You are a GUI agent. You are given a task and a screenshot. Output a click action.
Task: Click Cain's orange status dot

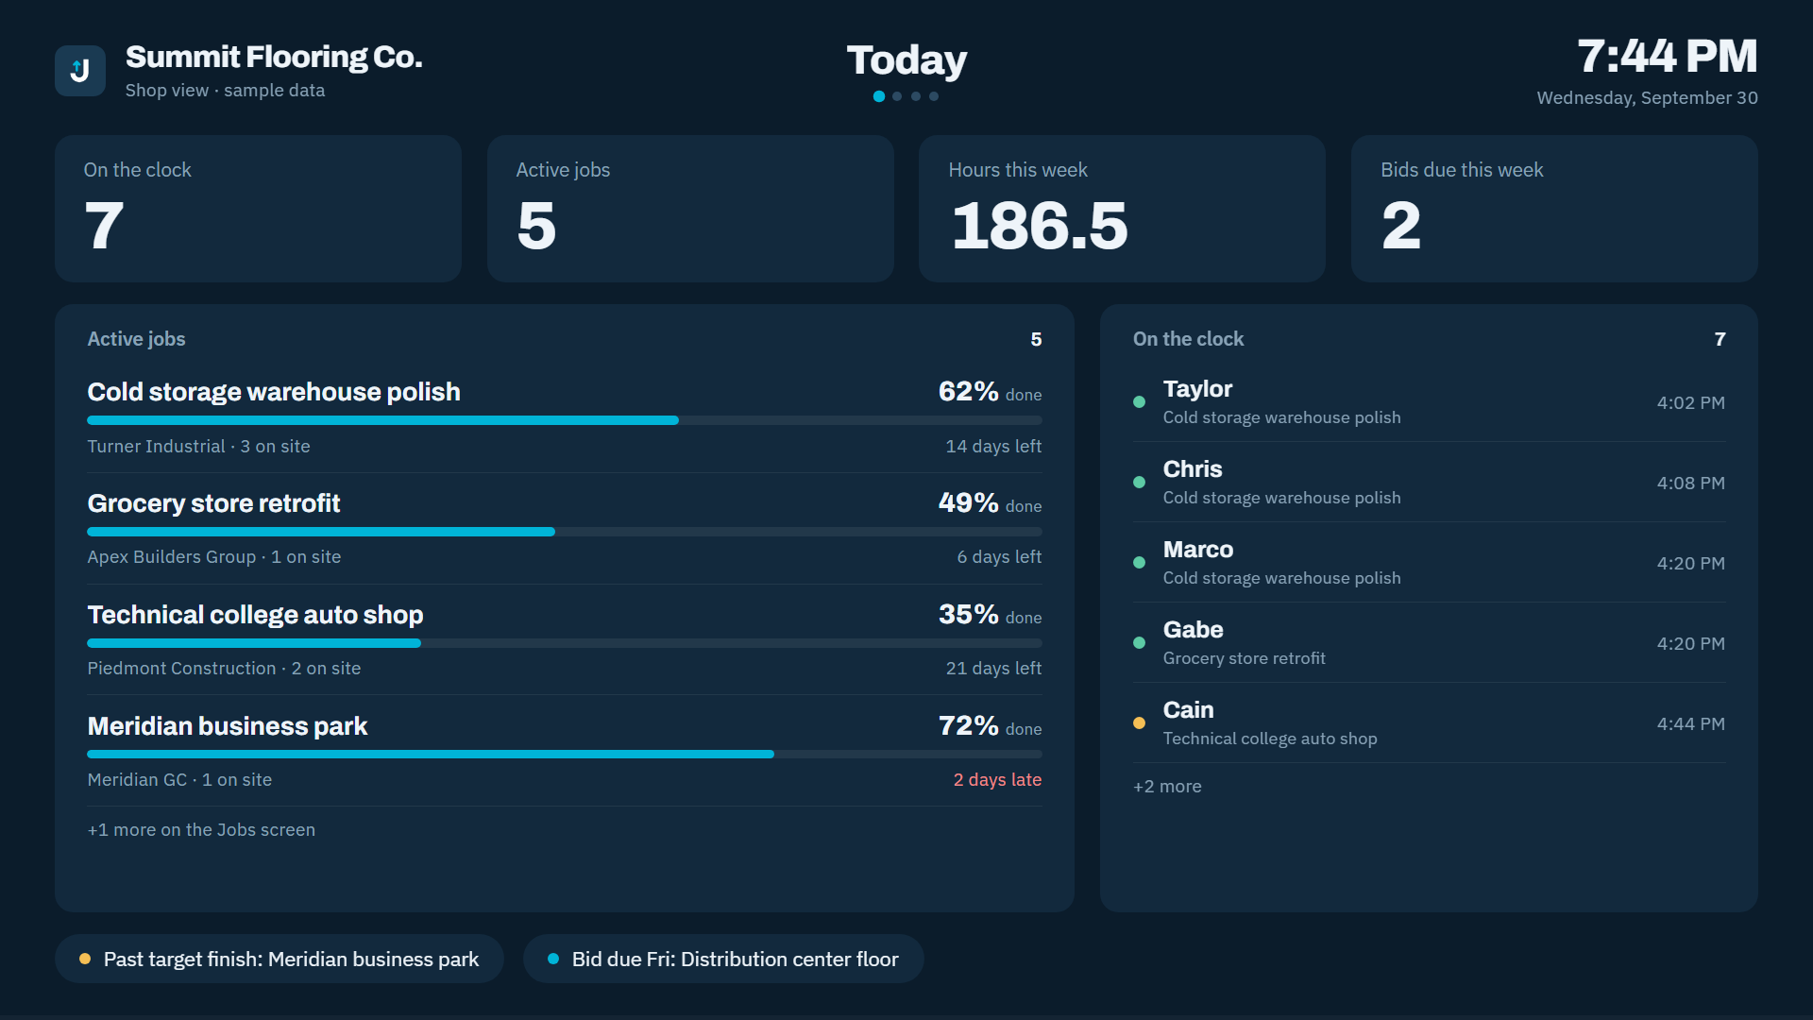pos(1139,723)
